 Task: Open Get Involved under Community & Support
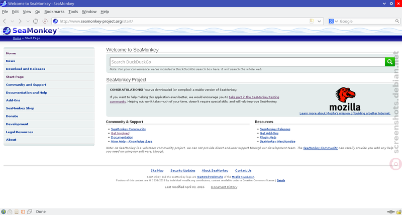coord(120,133)
